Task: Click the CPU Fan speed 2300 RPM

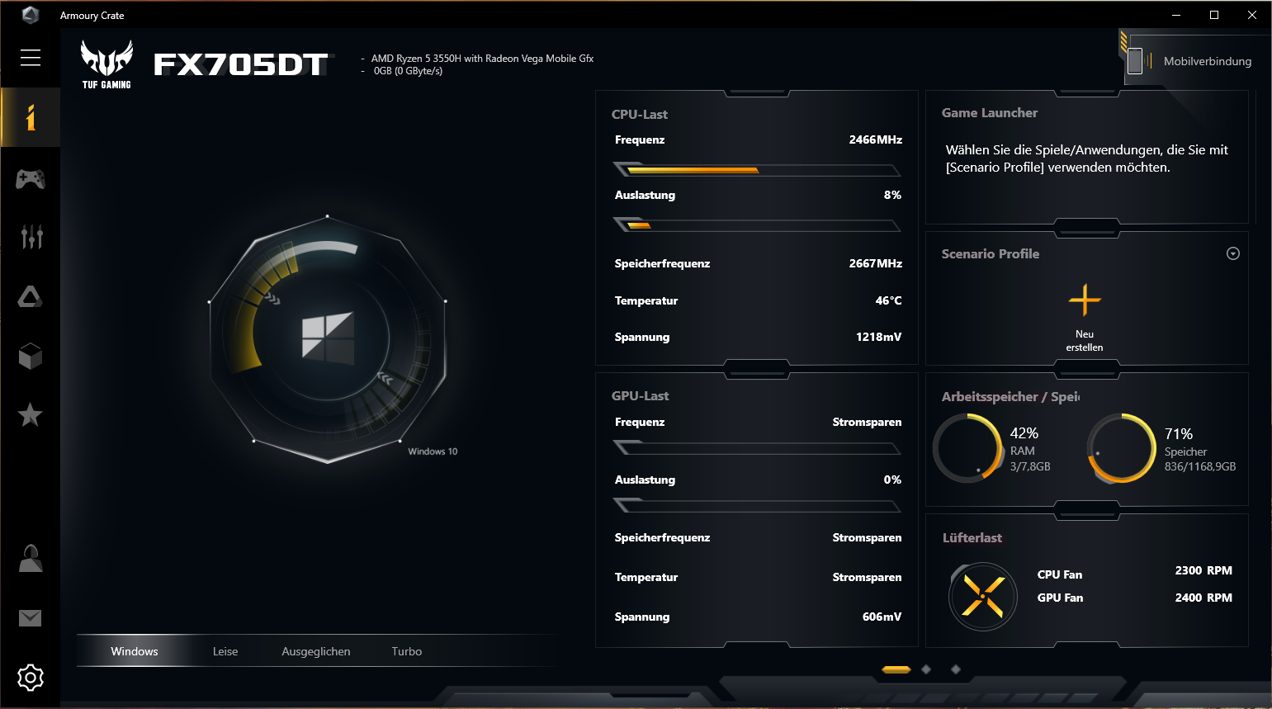Action: 1203,571
